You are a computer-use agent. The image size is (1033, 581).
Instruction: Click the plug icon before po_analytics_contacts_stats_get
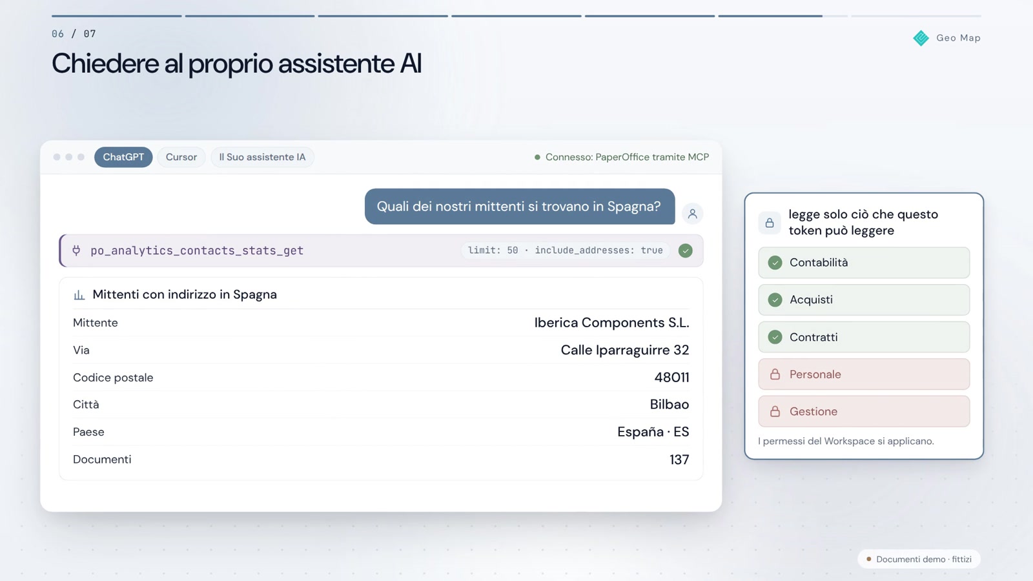76,250
